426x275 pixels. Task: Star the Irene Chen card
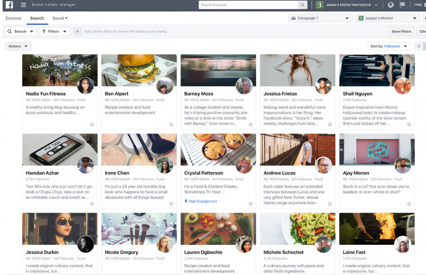coord(171,203)
